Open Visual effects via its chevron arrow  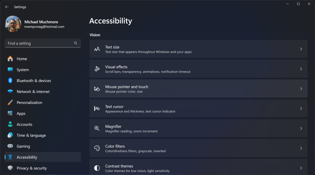(x=301, y=69)
